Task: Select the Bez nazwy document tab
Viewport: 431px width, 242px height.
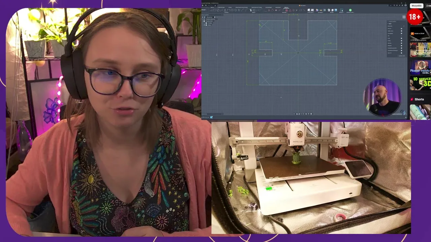Action: [302, 6]
